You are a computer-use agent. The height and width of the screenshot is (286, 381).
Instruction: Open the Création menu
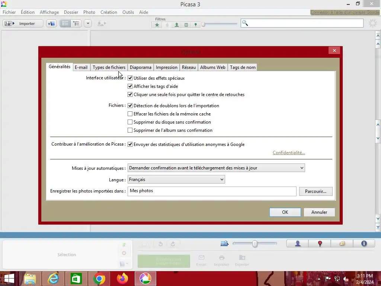(109, 12)
